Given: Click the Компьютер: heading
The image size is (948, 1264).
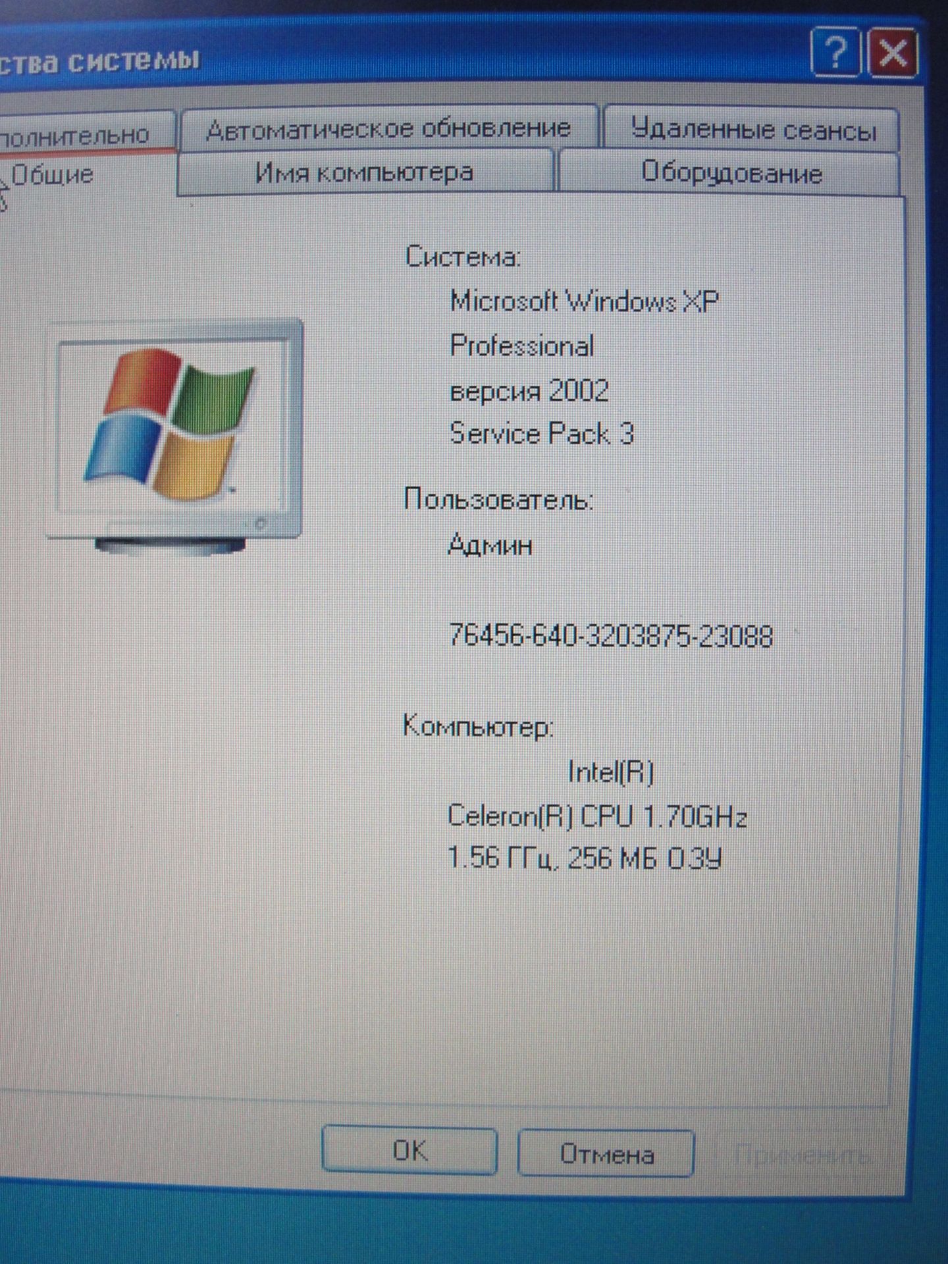Looking at the screenshot, I should click(x=478, y=726).
